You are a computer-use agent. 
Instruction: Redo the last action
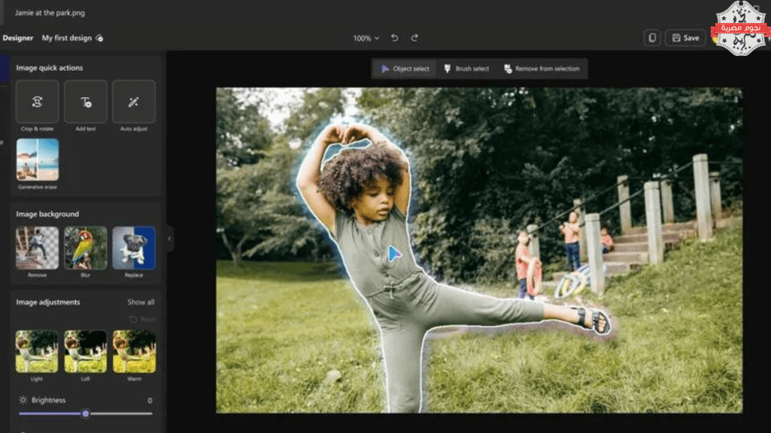(414, 38)
